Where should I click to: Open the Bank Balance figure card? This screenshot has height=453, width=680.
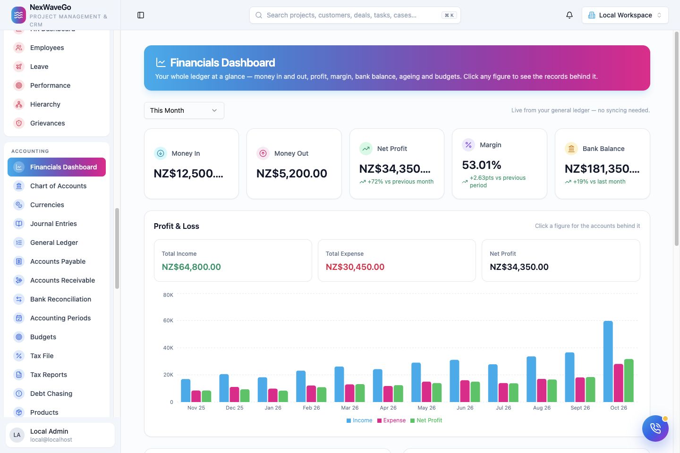pyautogui.click(x=603, y=164)
